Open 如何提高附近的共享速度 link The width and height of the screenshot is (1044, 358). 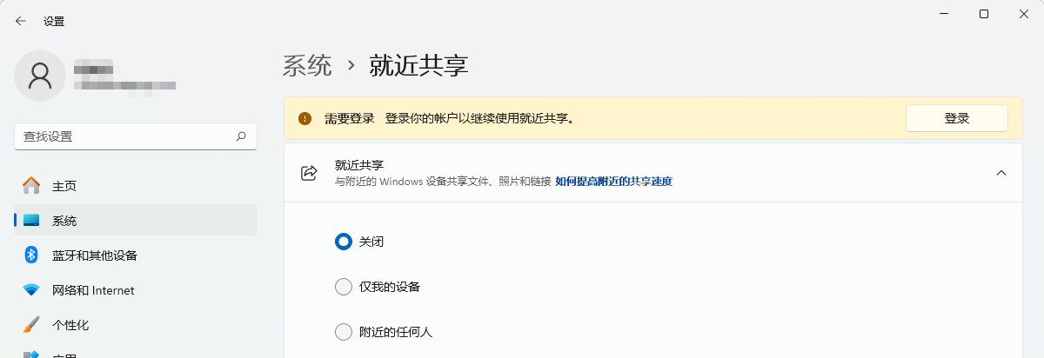pyautogui.click(x=613, y=182)
